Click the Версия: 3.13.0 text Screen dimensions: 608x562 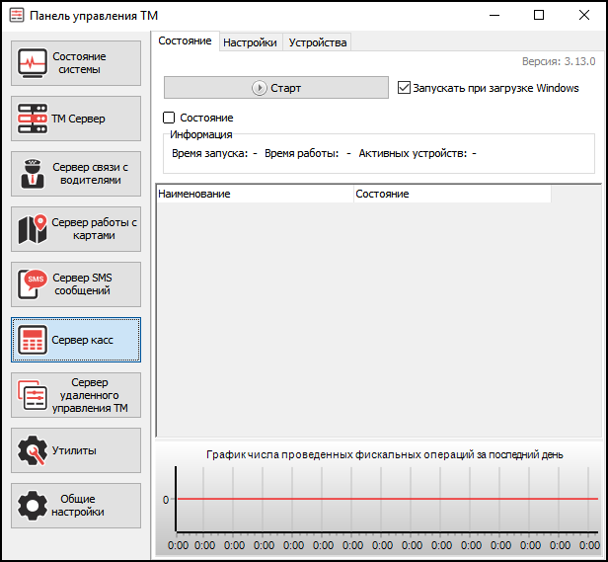pos(559,61)
